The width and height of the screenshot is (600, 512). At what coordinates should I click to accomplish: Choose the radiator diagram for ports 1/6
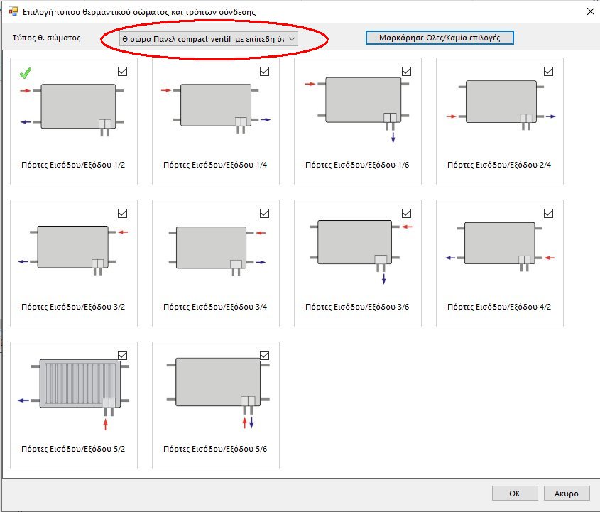point(359,101)
